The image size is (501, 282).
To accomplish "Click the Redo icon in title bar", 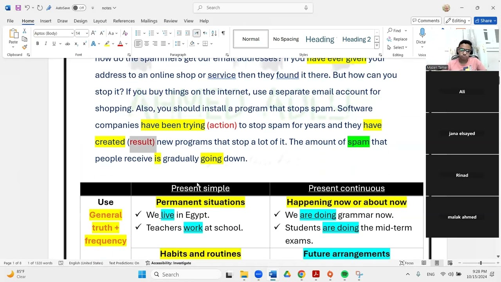I will [x=40, y=8].
